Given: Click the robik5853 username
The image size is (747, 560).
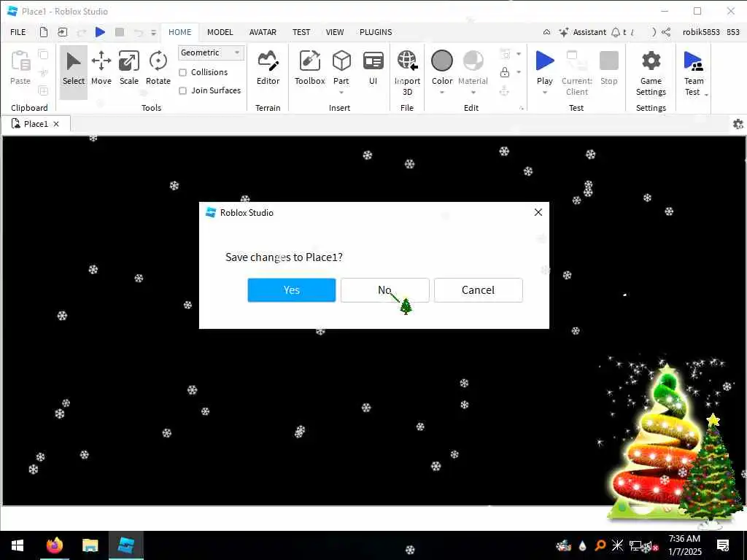Looking at the screenshot, I should 701,32.
